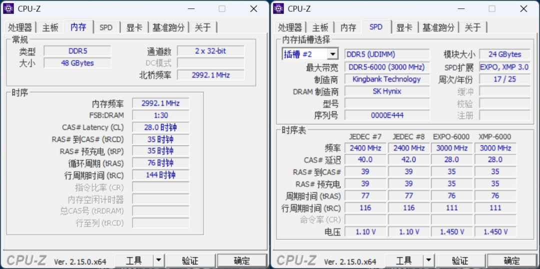Expand 工具 dropdown arrow in right window

[x=428, y=260]
